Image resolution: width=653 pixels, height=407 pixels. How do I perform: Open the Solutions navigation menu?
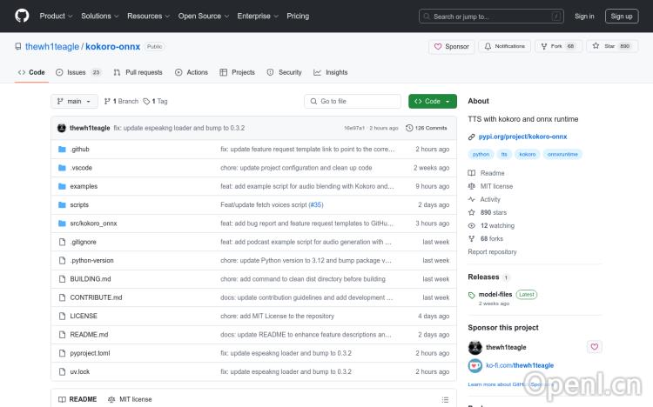click(99, 16)
